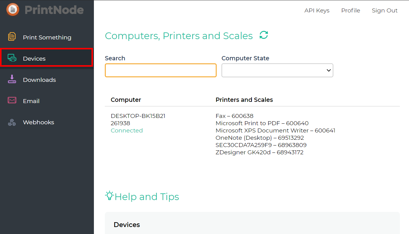Select the Webhooks sidebar entry
This screenshot has height=234, width=409.
(x=38, y=122)
